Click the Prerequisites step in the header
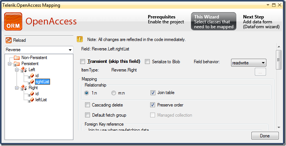Image resolution: width=286 pixels, height=146 pixels. [x=166, y=19]
